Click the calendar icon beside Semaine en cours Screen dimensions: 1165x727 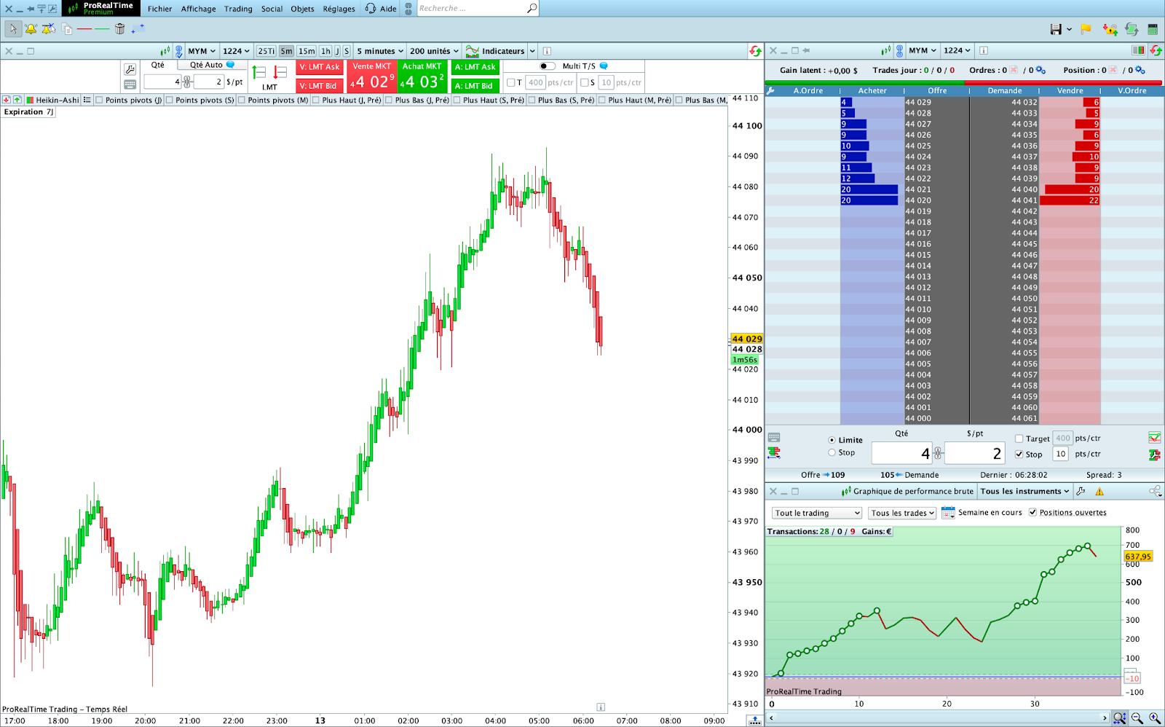948,513
